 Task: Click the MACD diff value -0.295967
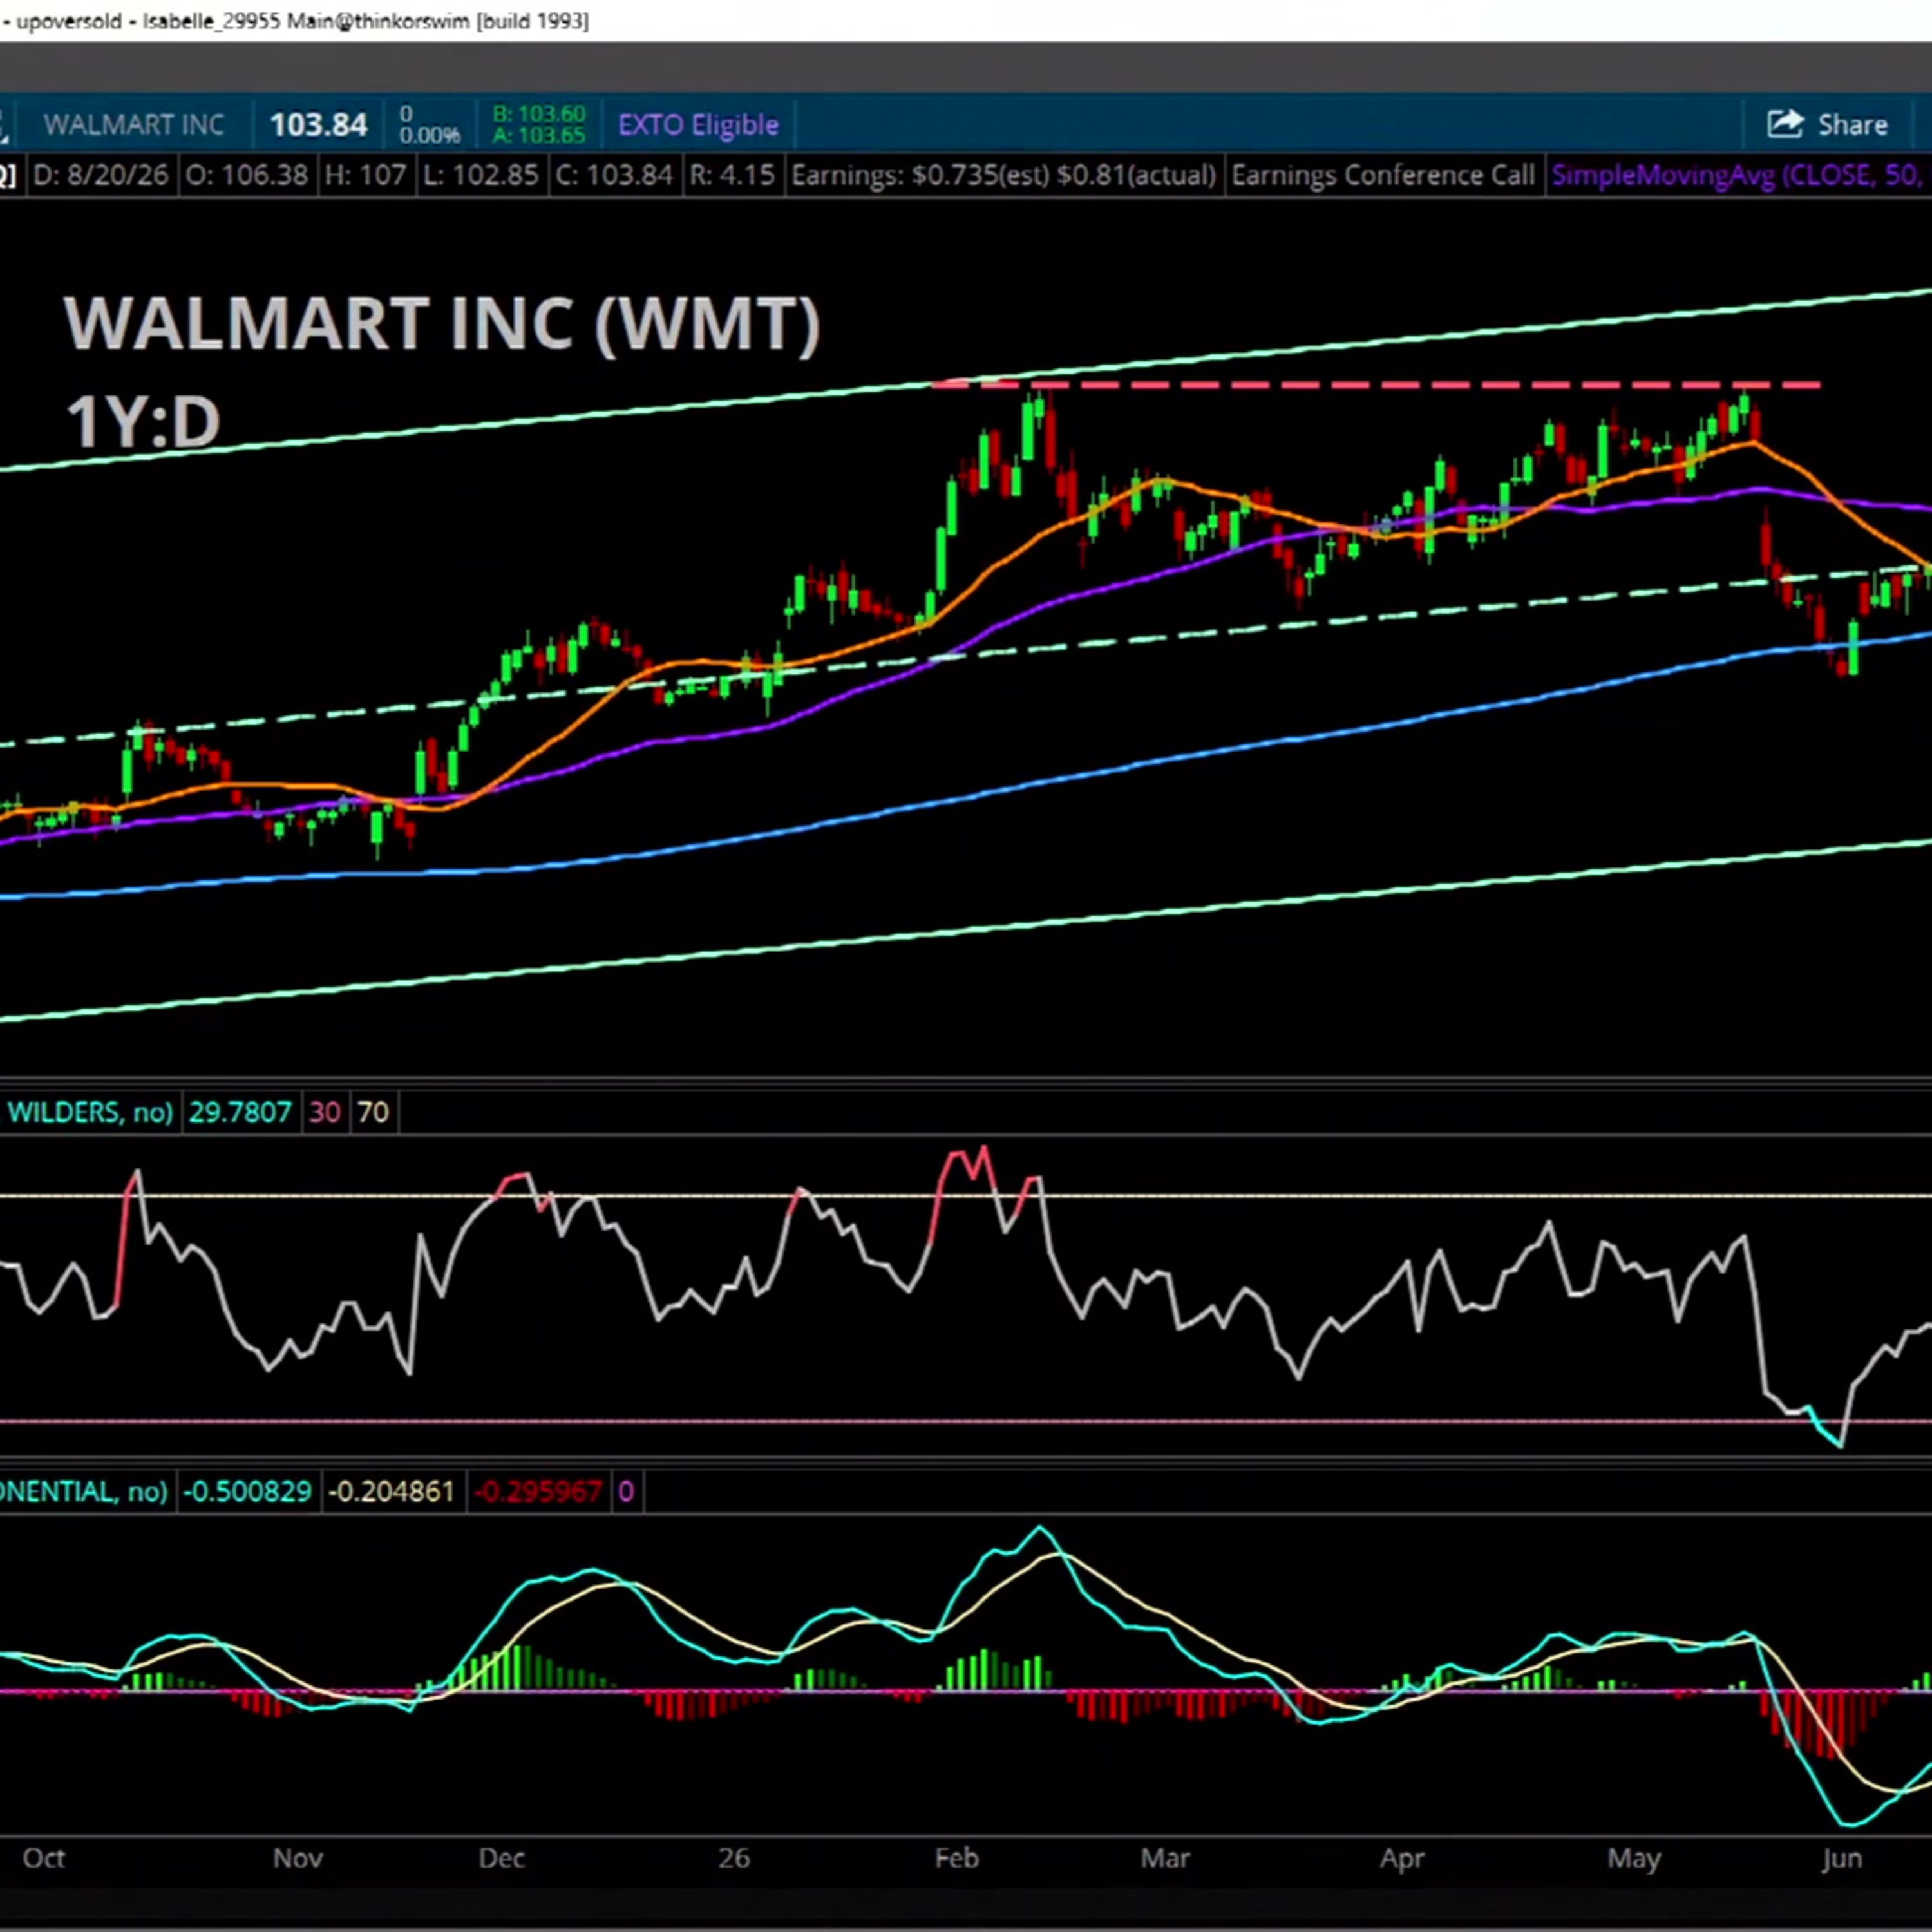pyautogui.click(x=537, y=1492)
